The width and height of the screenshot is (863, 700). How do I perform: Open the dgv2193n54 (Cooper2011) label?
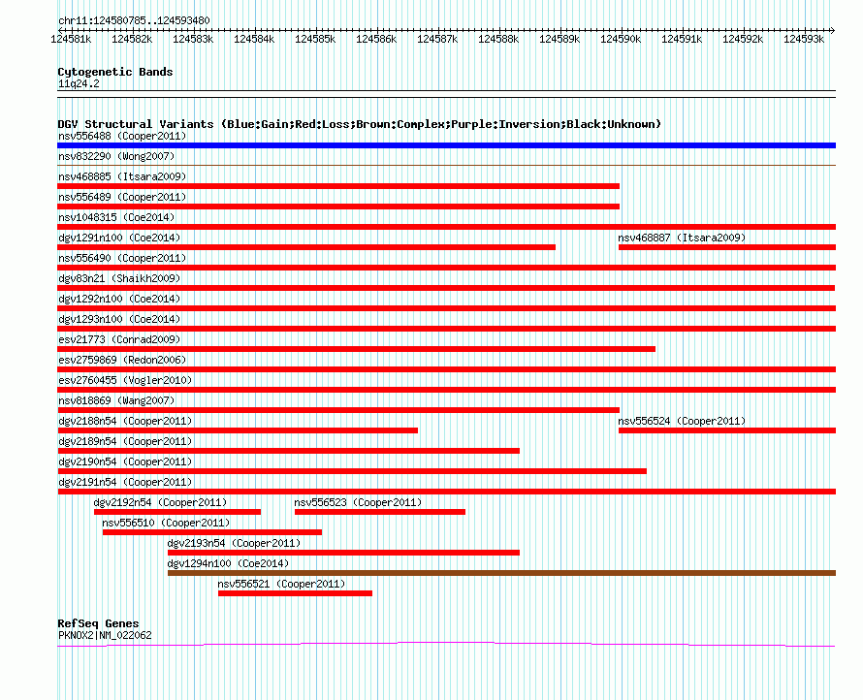click(234, 543)
